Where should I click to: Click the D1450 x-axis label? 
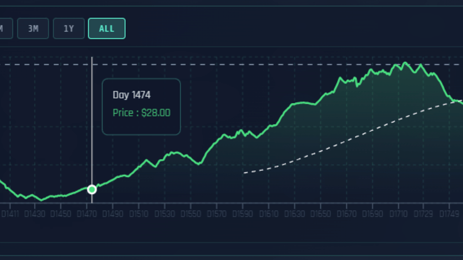tap(60, 214)
